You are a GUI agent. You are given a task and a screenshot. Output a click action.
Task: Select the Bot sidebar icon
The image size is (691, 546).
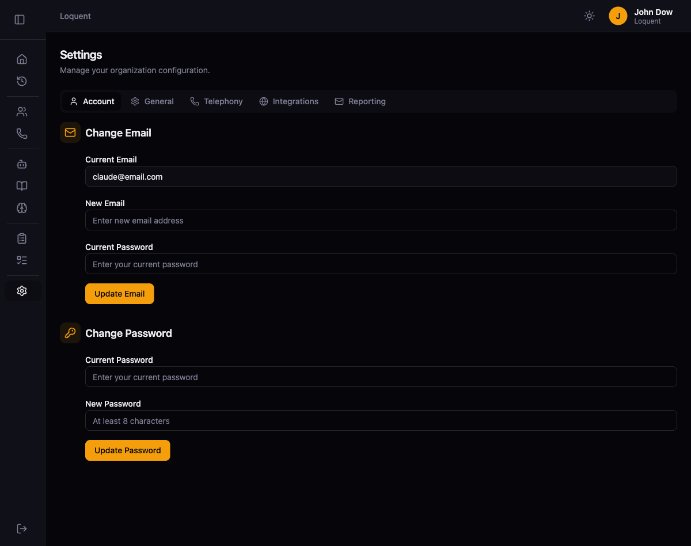click(22, 164)
